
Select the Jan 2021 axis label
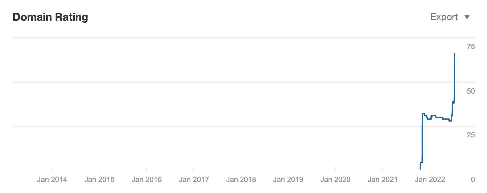click(x=383, y=180)
